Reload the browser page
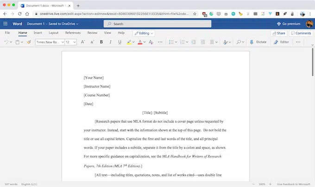315x187 pixels. (19, 13)
